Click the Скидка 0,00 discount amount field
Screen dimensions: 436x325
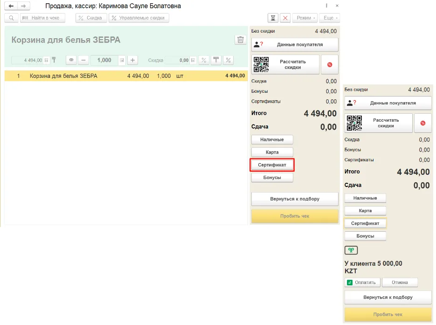click(x=177, y=60)
